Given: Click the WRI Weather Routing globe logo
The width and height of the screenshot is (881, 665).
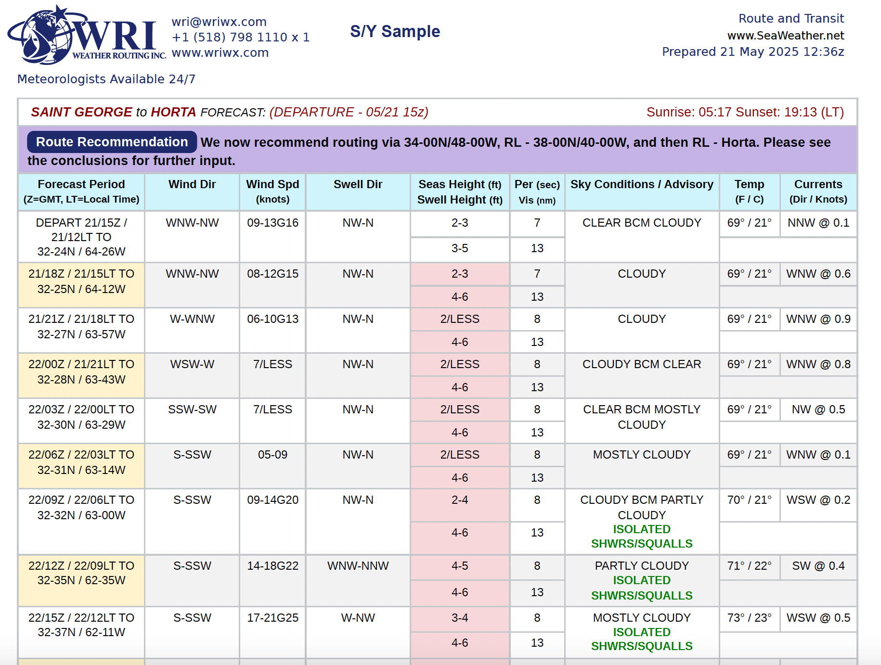Looking at the screenshot, I should (87, 35).
